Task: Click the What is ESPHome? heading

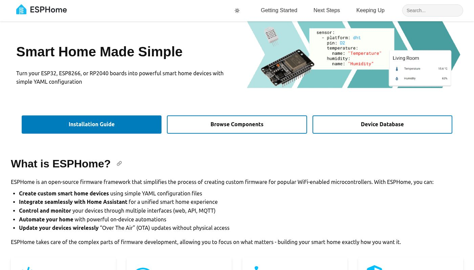Action: click(x=61, y=164)
